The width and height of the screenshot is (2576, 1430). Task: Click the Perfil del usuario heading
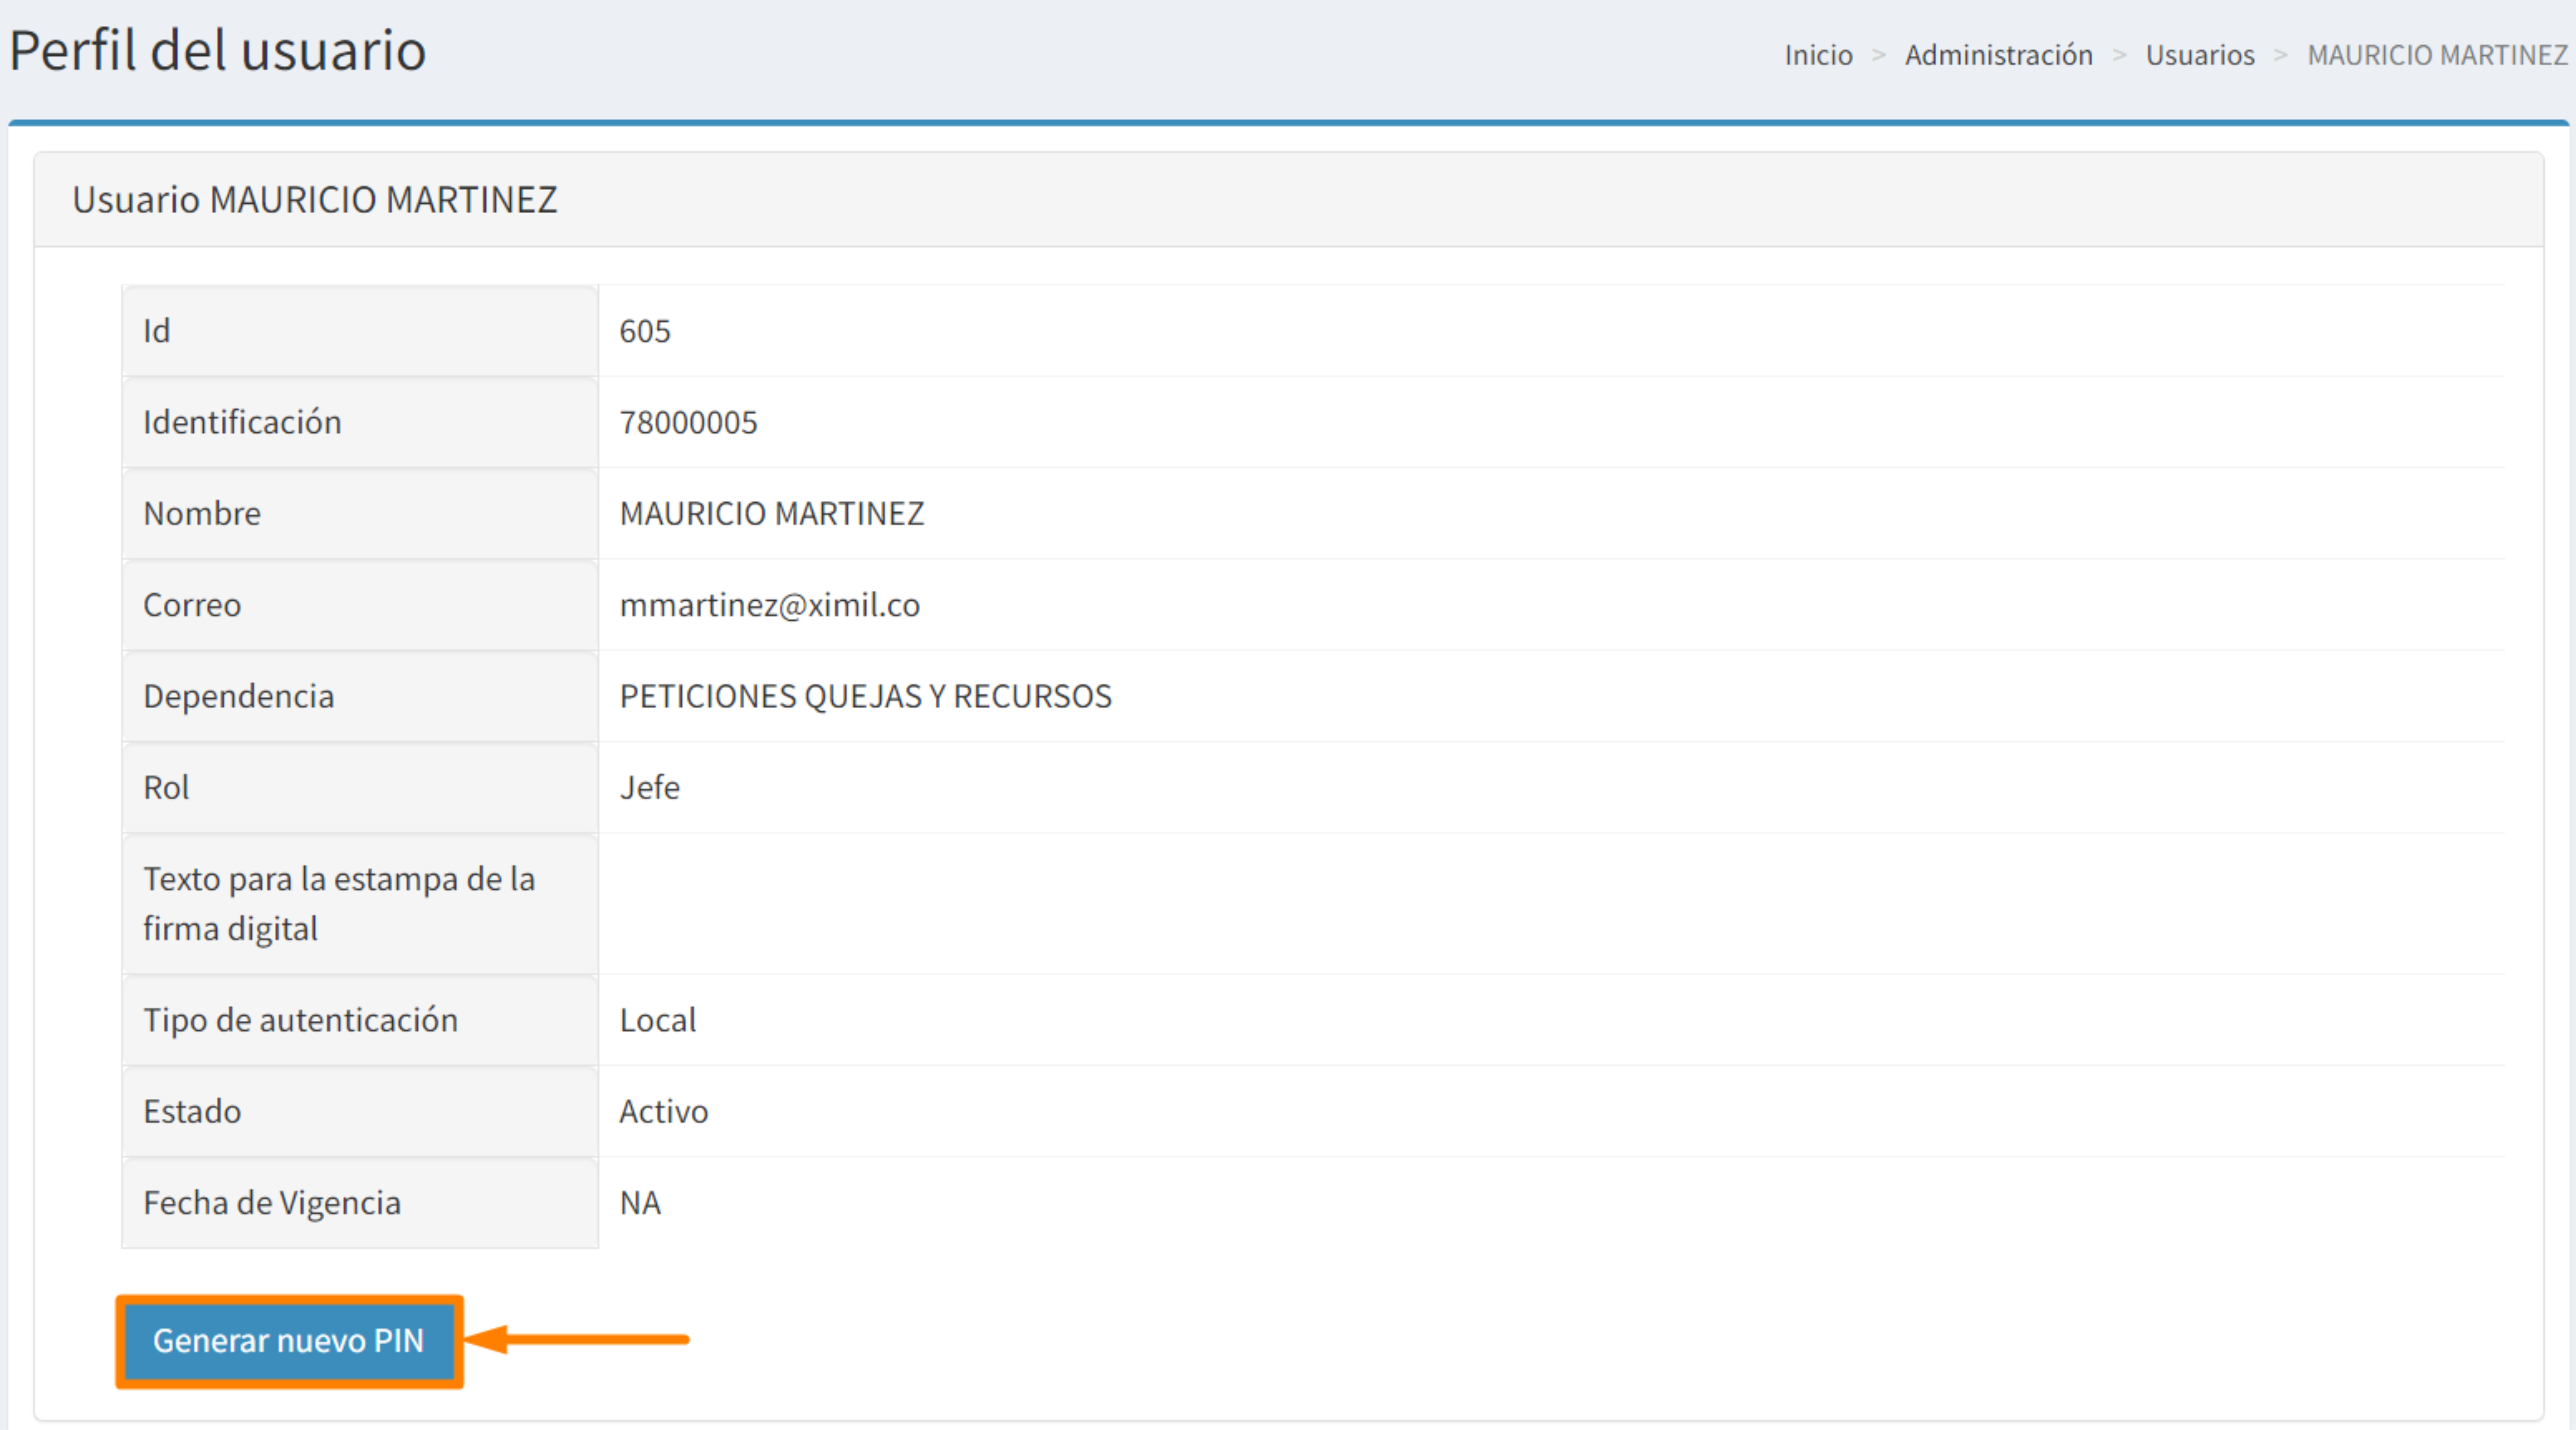(218, 50)
